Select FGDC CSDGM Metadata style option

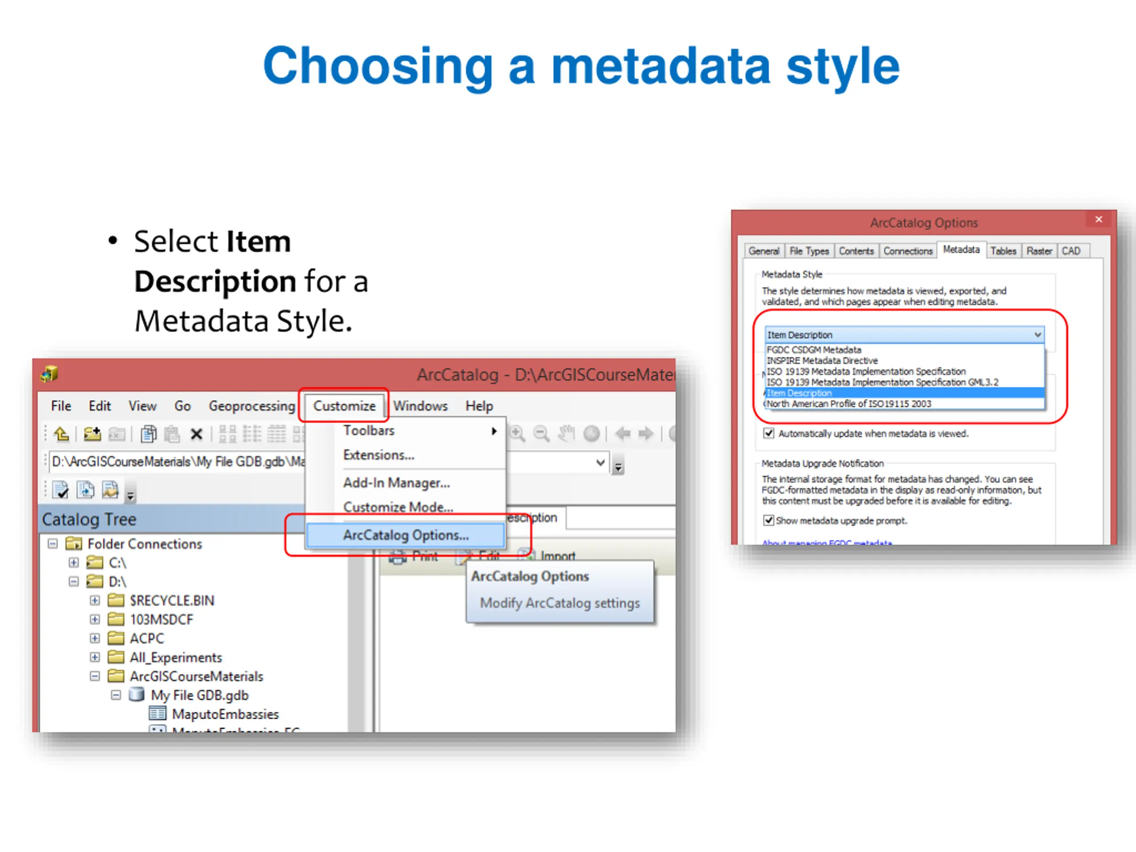[905, 350]
